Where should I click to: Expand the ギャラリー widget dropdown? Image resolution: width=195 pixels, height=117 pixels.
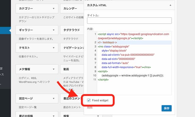tap(54, 30)
